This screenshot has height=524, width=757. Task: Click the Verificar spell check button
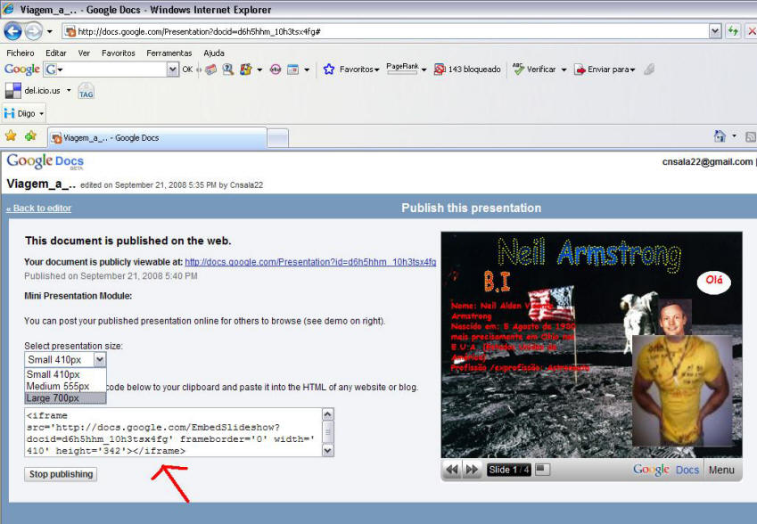(x=535, y=70)
